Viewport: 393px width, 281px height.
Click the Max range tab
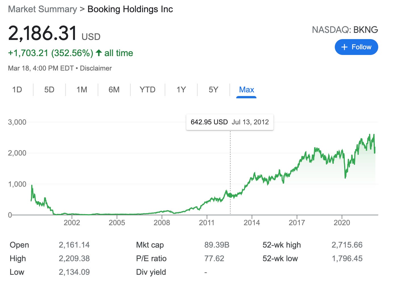[x=246, y=90]
